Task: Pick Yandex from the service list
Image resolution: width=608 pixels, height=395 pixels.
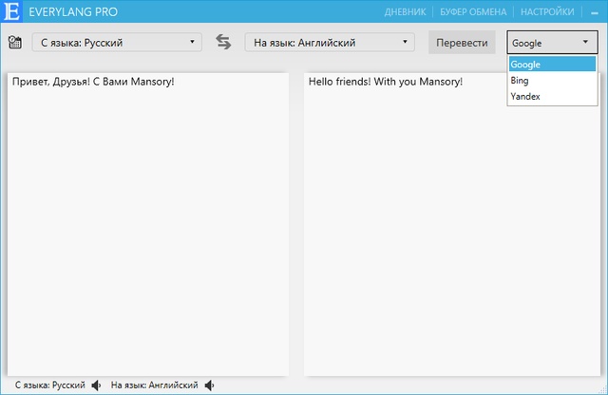Action: (551, 97)
